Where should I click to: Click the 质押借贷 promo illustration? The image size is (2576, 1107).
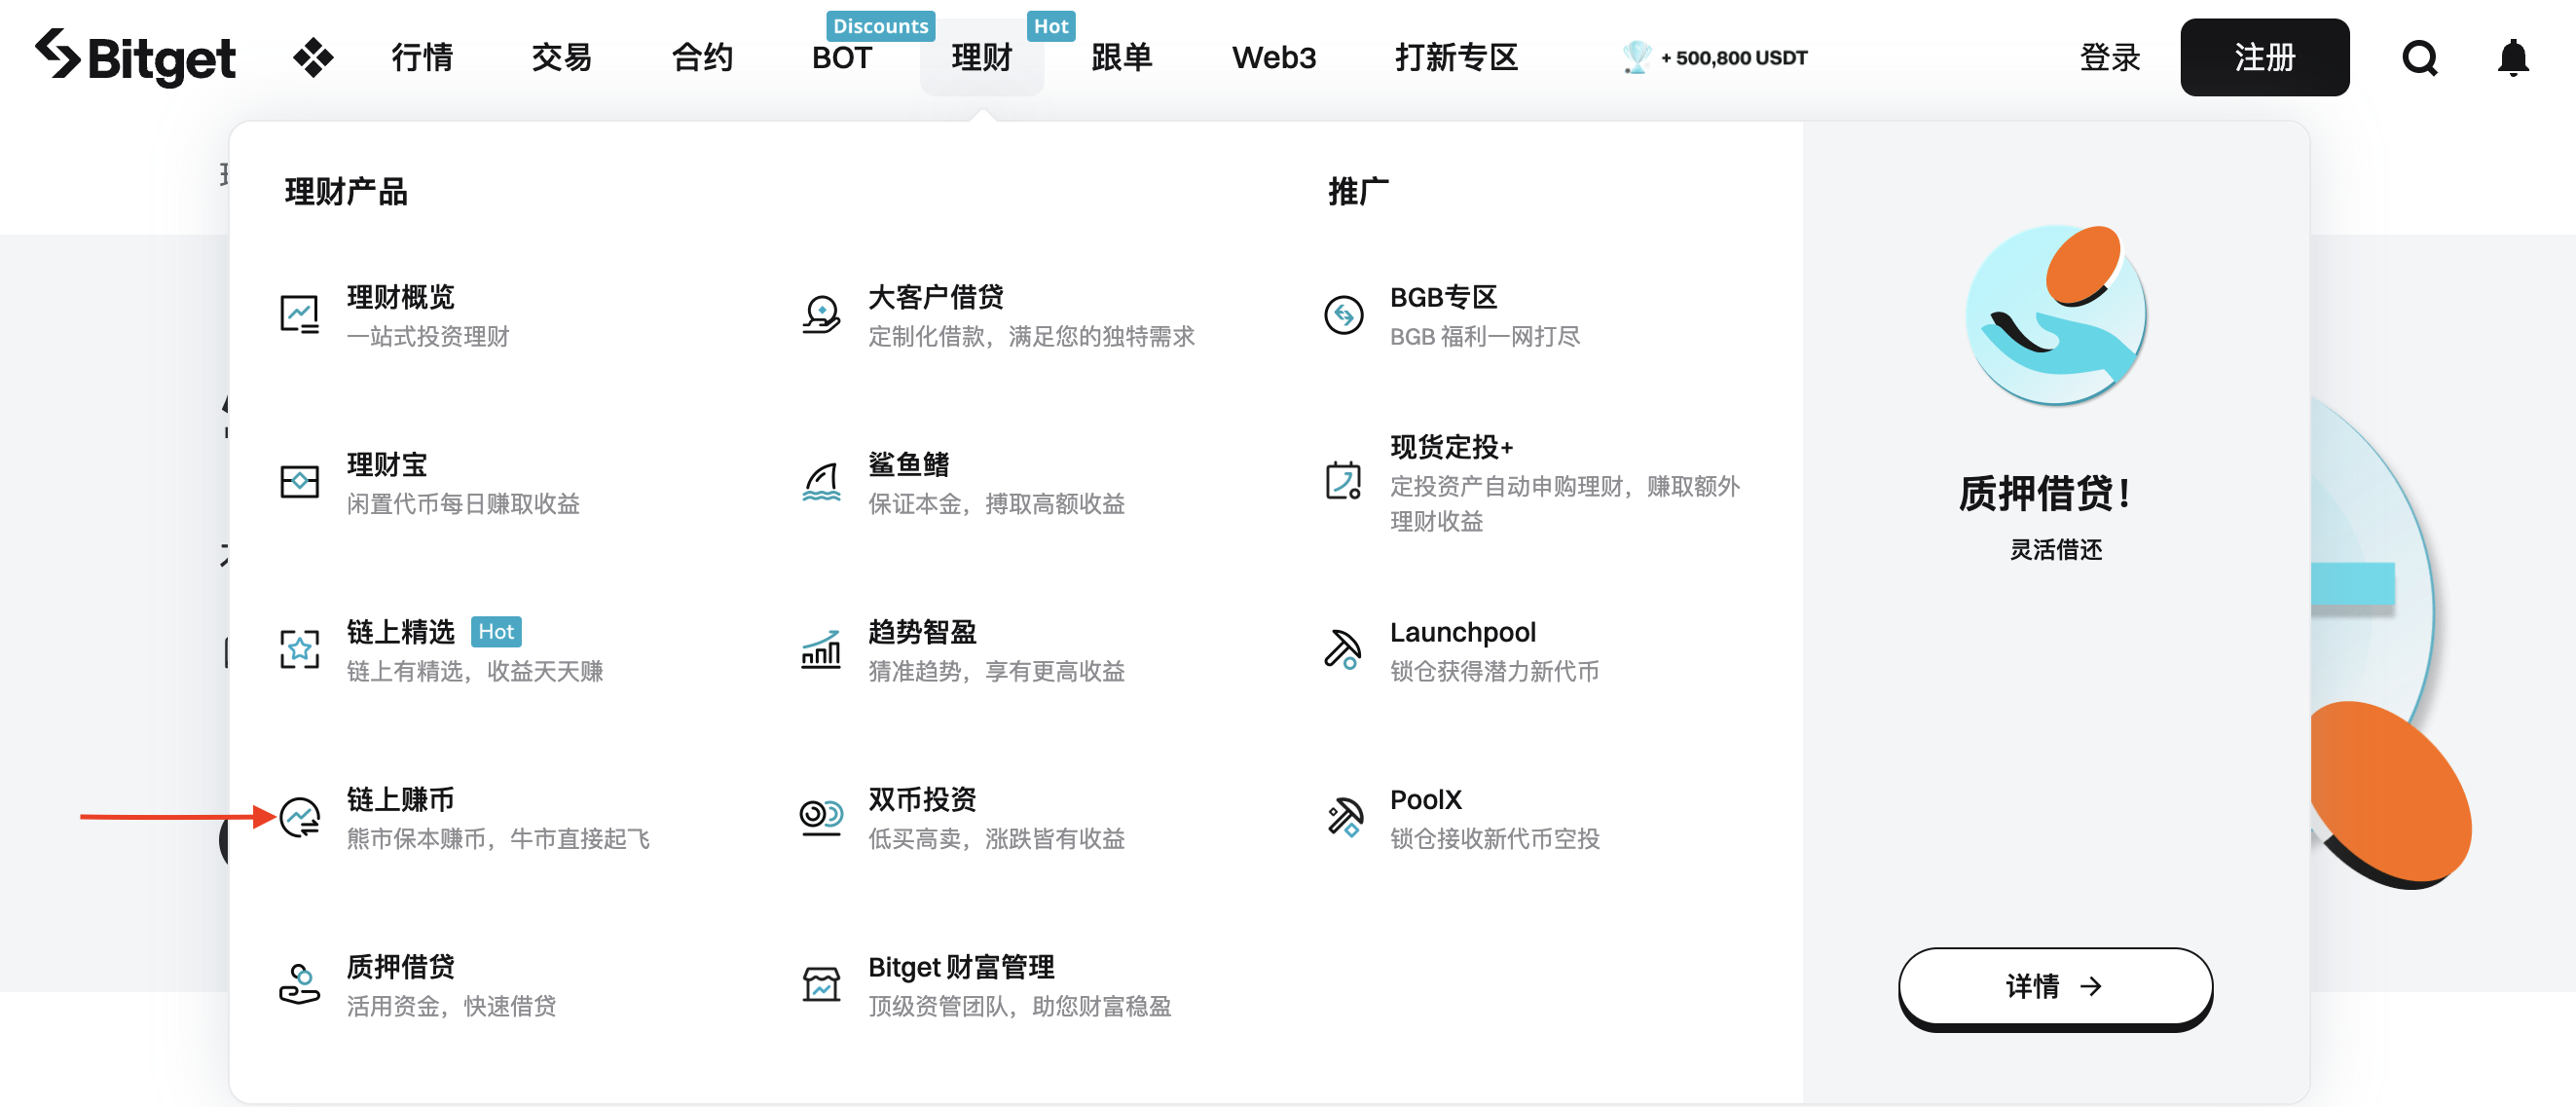pyautogui.click(x=2054, y=314)
